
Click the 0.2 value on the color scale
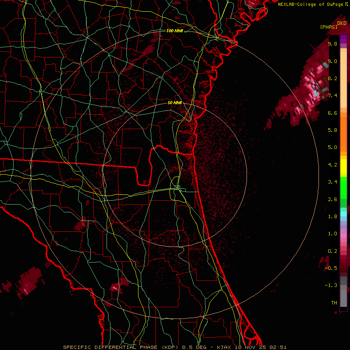point(332,251)
